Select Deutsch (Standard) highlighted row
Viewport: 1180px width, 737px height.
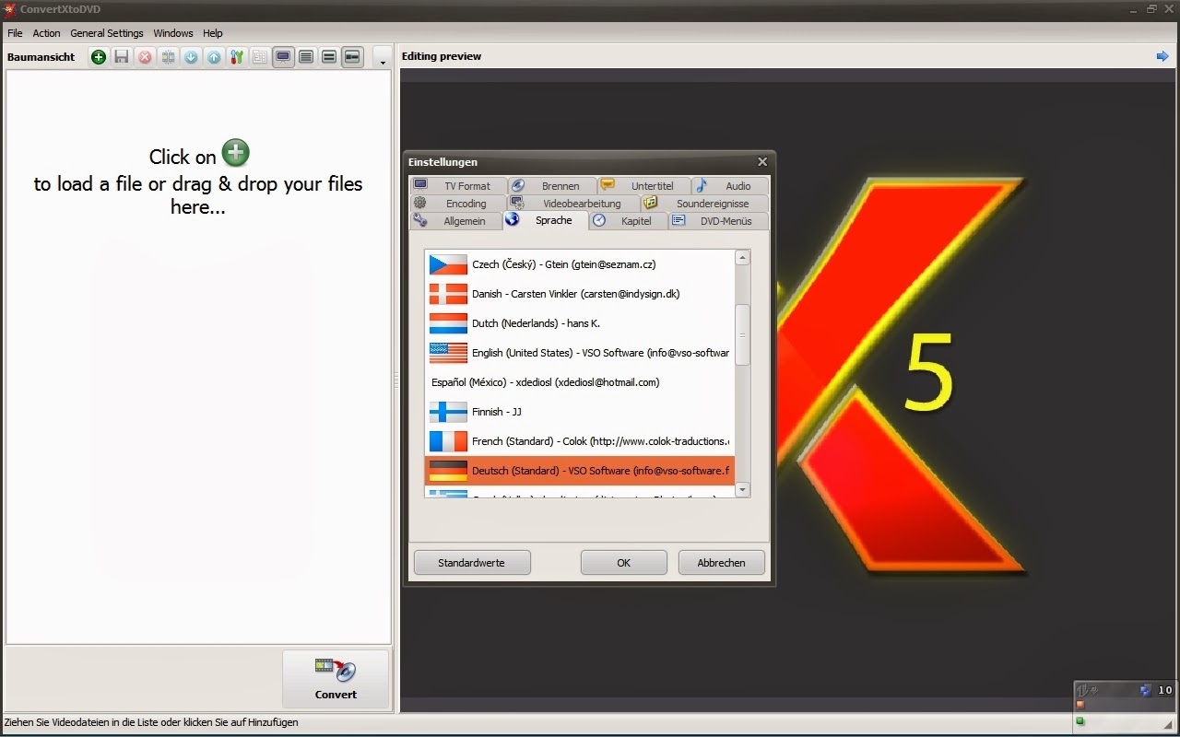(579, 471)
